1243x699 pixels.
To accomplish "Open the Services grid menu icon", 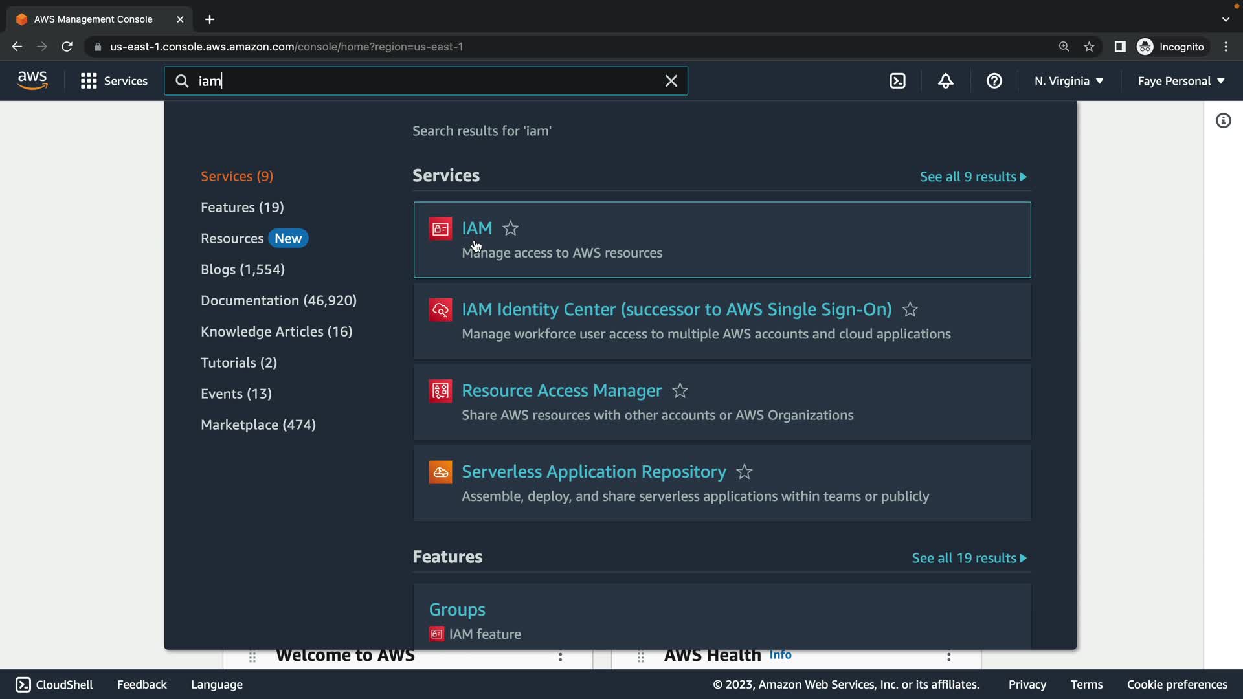I will [89, 81].
